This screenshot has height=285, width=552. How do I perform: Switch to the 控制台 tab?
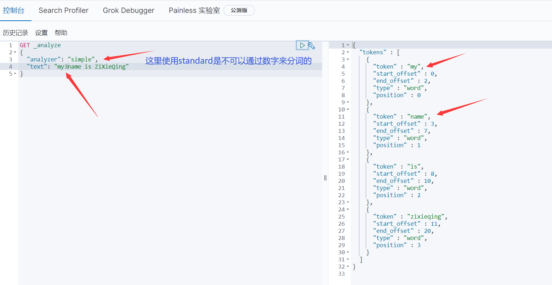point(14,10)
